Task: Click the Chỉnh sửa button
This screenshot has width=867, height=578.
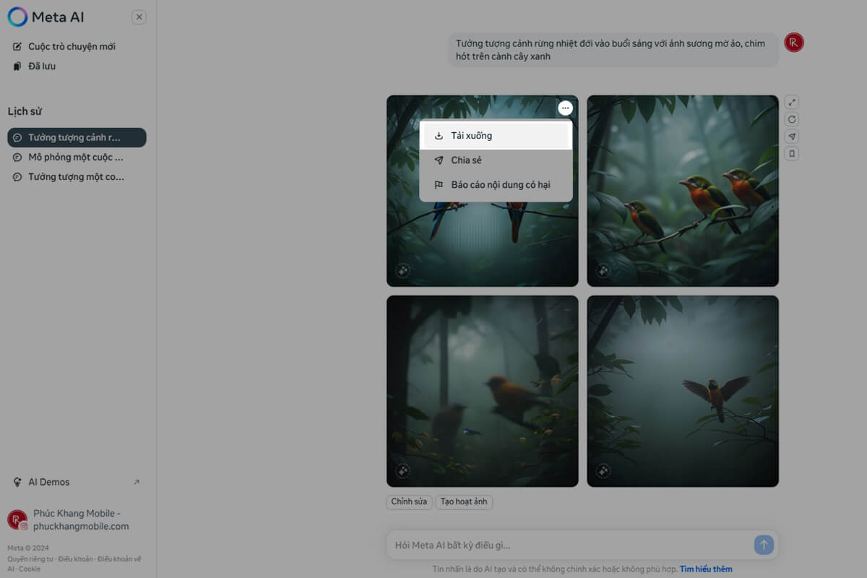Action: (409, 501)
